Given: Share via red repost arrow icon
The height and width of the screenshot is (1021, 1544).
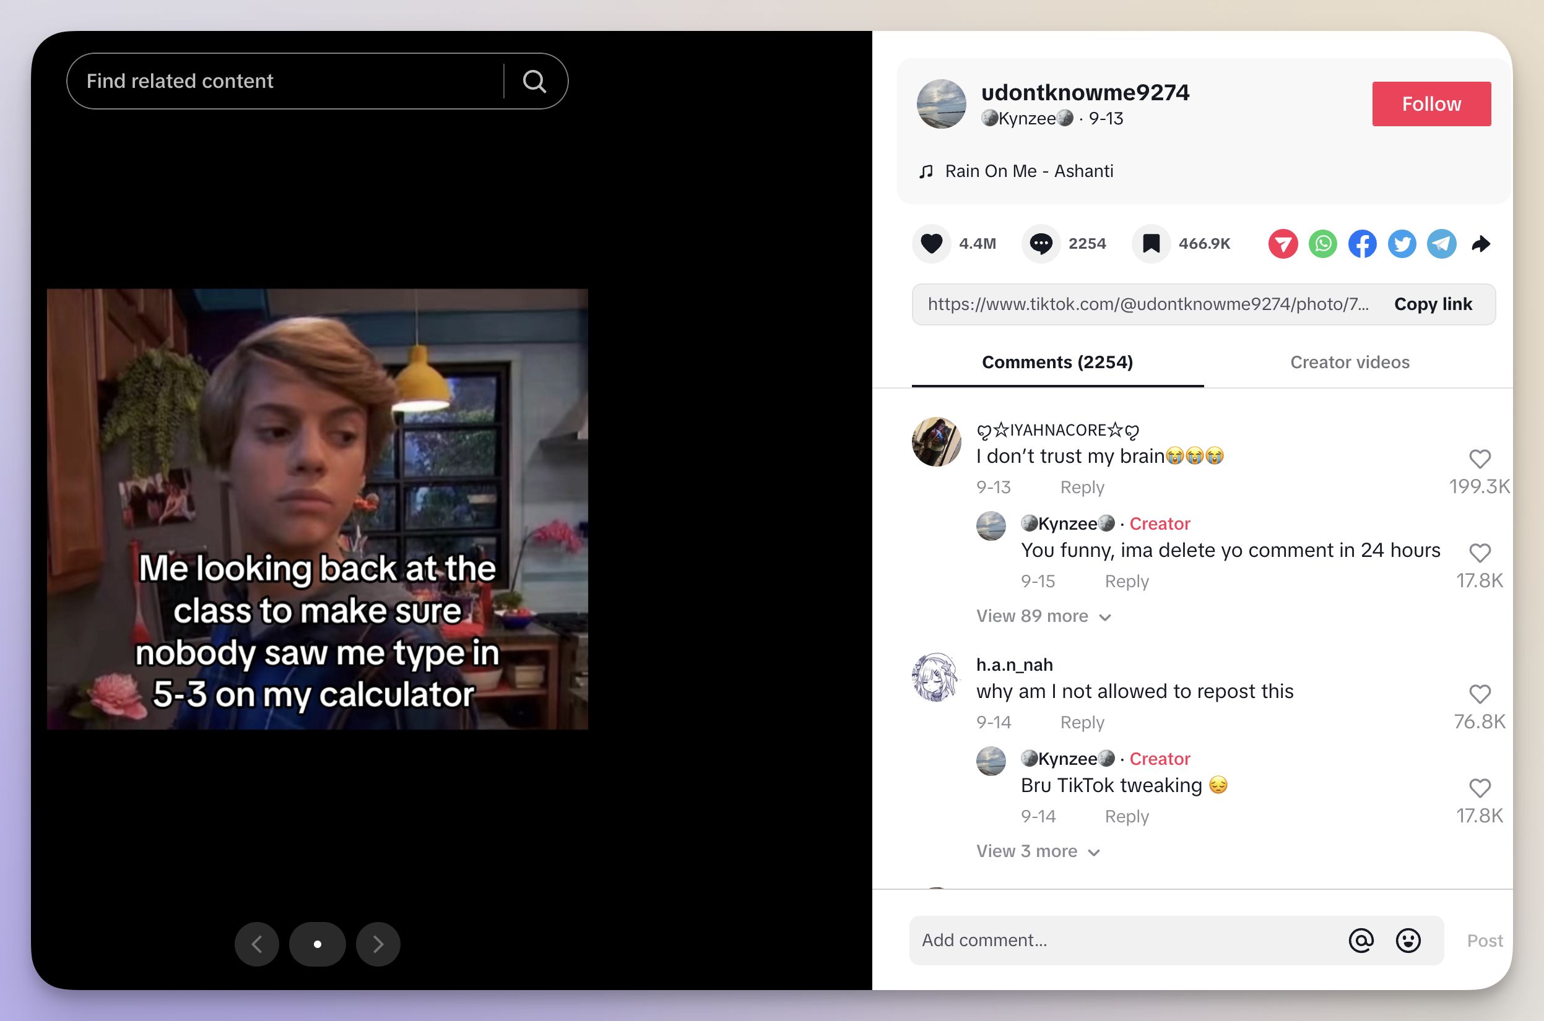Looking at the screenshot, I should pyautogui.click(x=1283, y=244).
